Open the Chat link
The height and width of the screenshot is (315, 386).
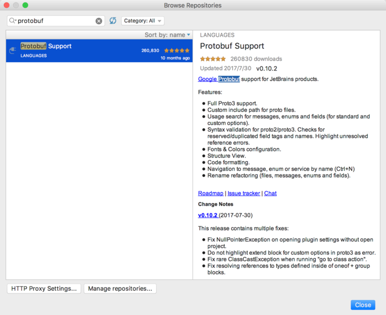pos(270,193)
